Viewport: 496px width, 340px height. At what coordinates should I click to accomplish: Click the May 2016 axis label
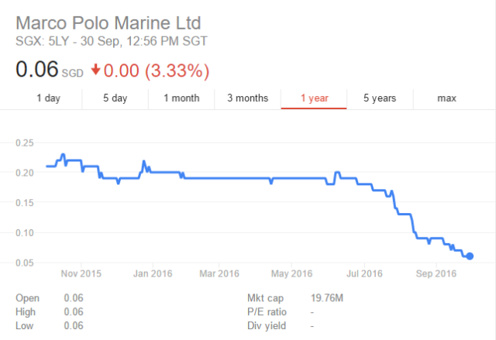tap(291, 273)
